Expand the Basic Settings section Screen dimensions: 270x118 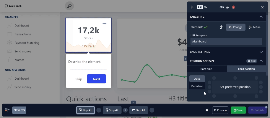coord(261,52)
